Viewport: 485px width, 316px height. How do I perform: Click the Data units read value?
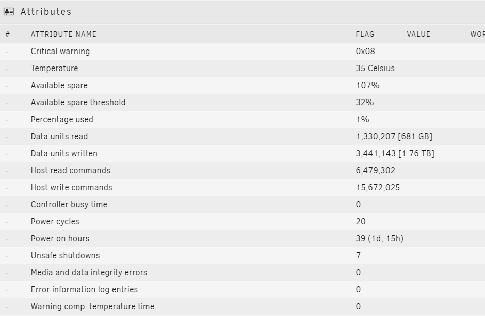394,136
